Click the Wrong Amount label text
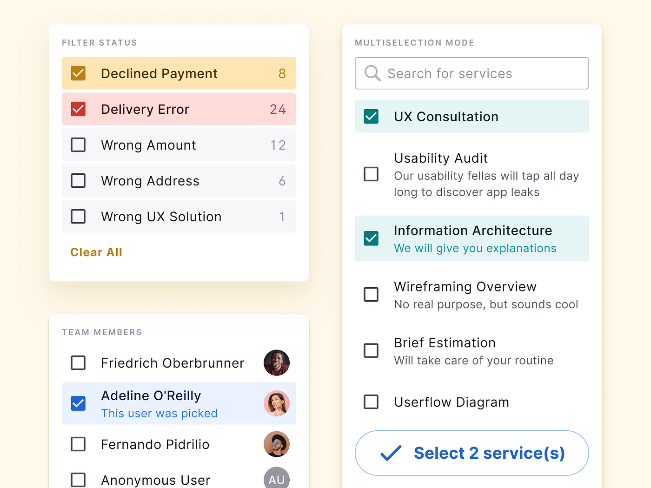Screen dimensions: 651x488 pyautogui.click(x=148, y=145)
